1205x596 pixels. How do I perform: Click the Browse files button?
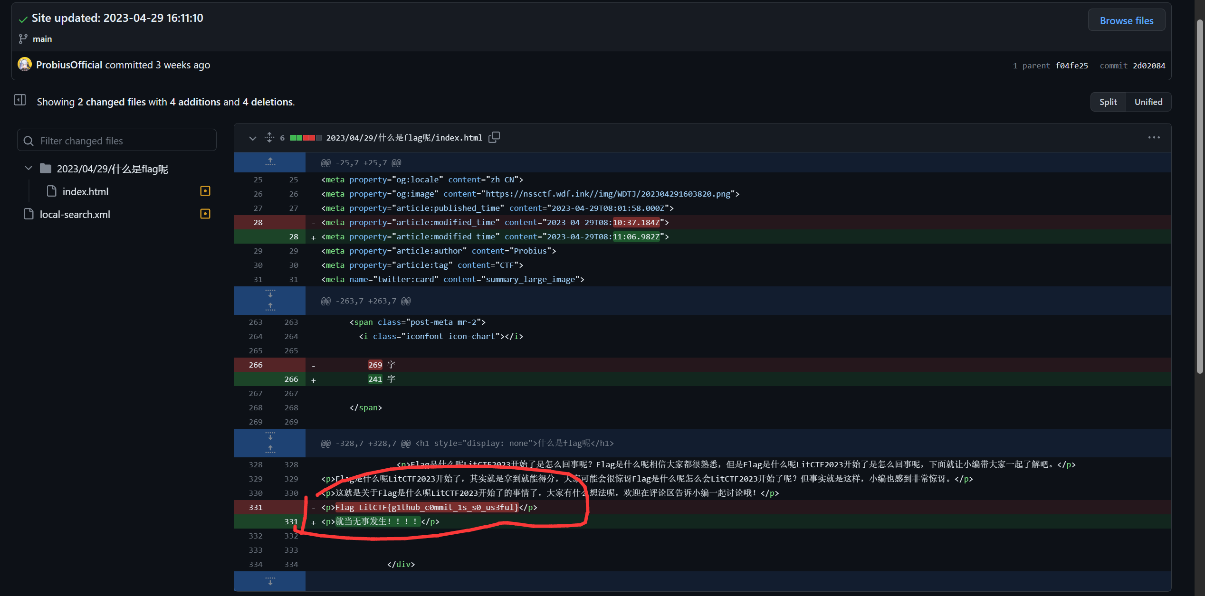(1126, 20)
